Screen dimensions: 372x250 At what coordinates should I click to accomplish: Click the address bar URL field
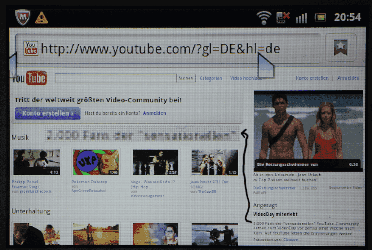(x=168, y=48)
